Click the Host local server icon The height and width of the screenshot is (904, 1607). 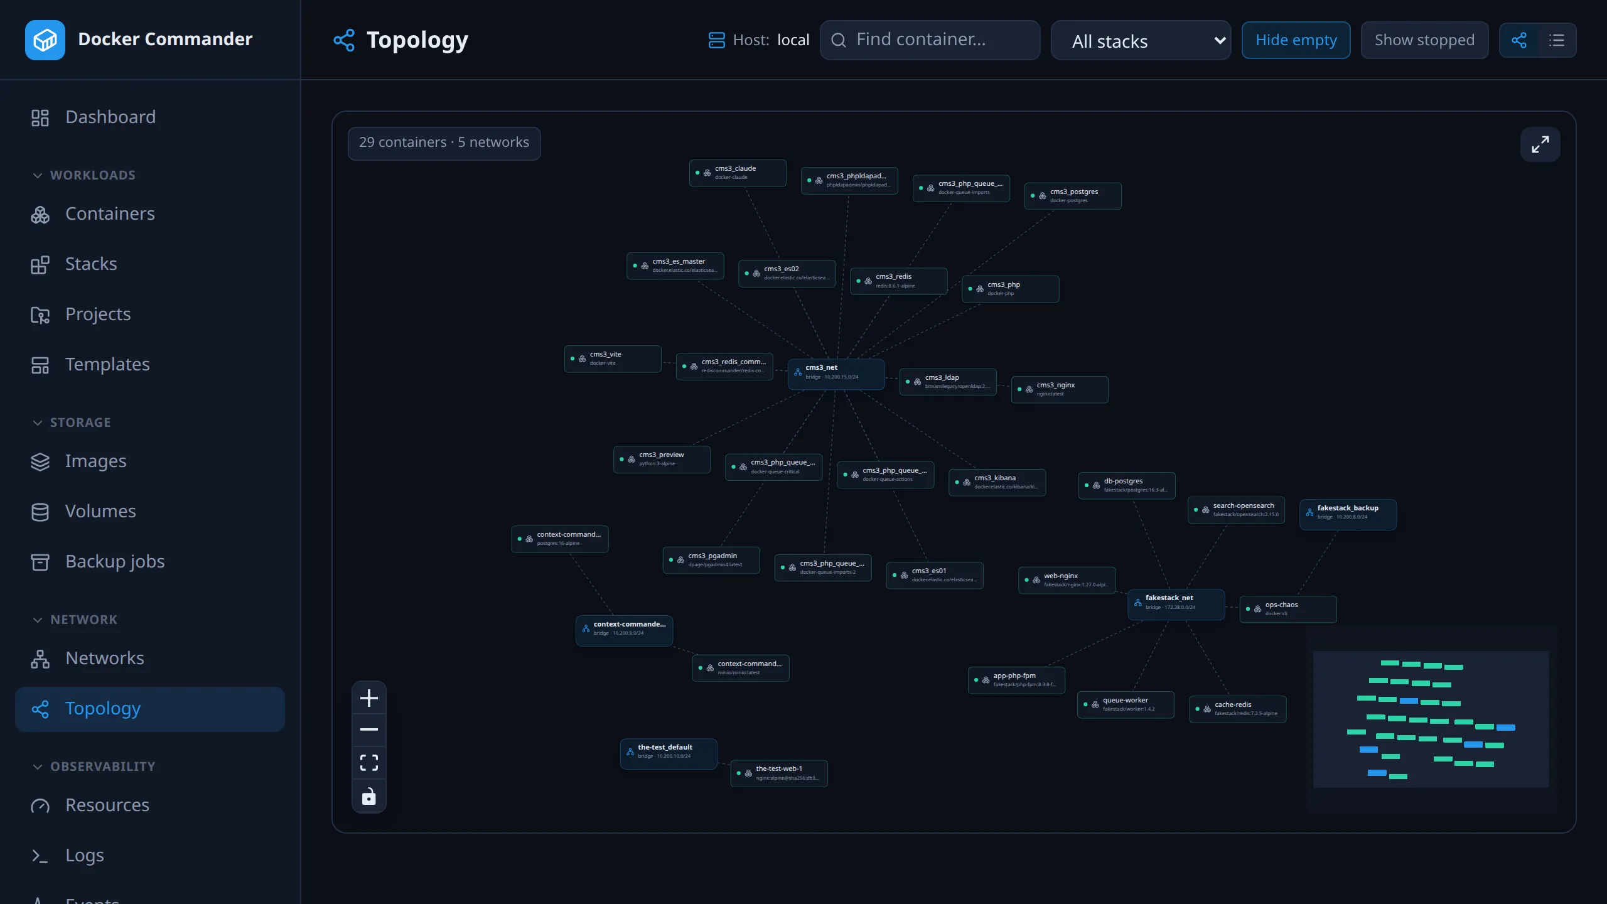coord(716,40)
